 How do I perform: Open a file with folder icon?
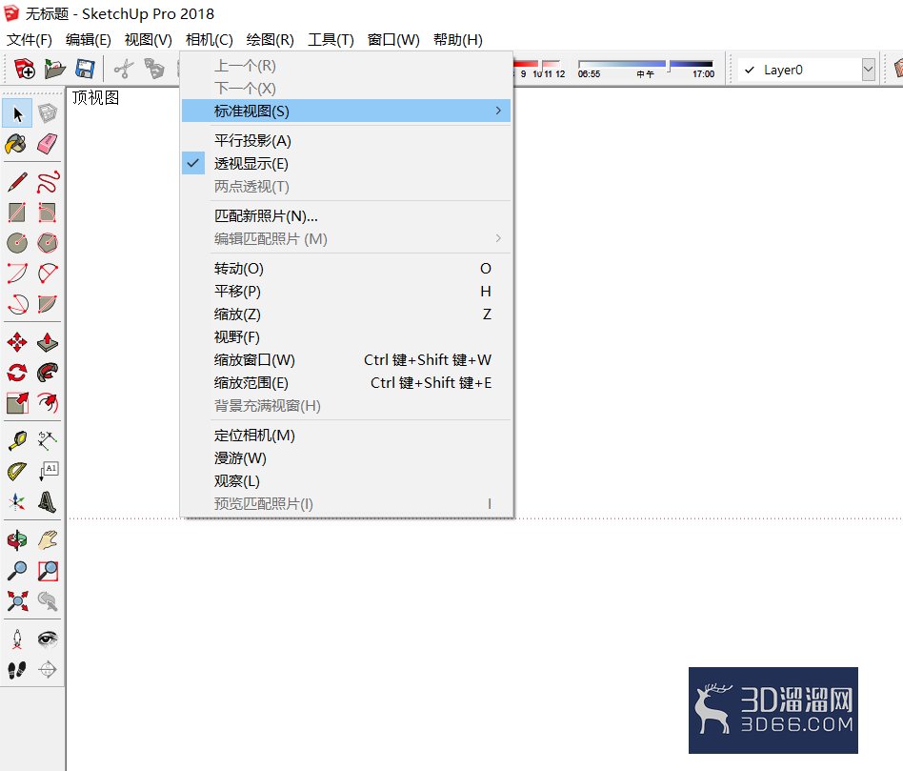(54, 70)
